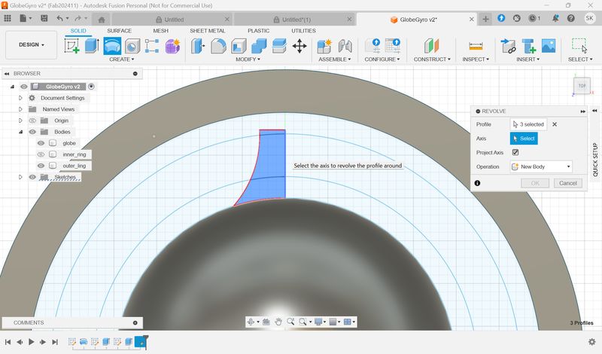Toggle visibility of Origin folder
The image size is (602, 354).
32,121
